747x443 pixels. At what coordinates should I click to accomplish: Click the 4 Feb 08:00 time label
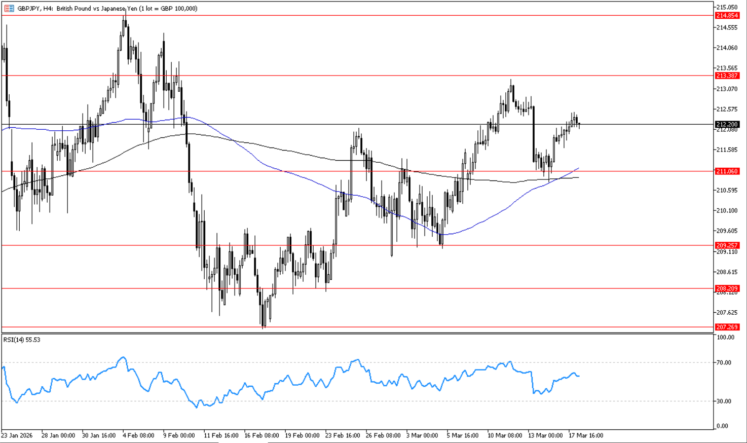tap(140, 435)
